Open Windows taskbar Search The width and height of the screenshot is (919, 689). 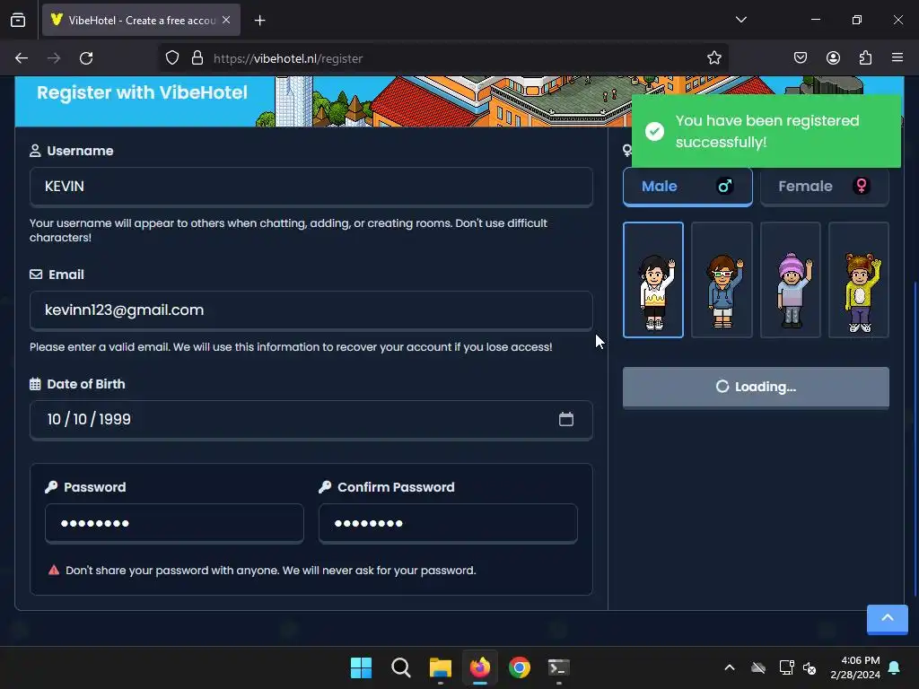click(x=401, y=667)
